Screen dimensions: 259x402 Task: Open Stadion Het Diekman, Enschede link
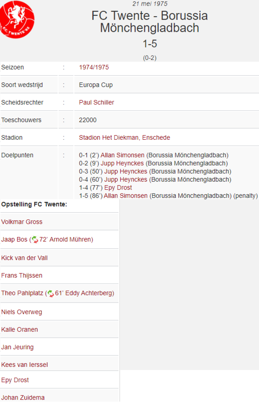124,138
